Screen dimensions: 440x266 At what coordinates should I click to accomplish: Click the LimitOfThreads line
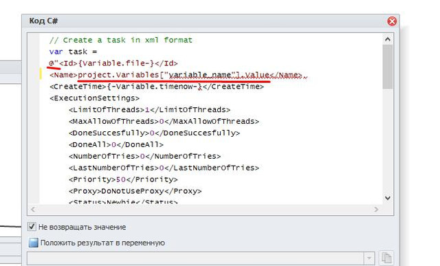(x=149, y=110)
